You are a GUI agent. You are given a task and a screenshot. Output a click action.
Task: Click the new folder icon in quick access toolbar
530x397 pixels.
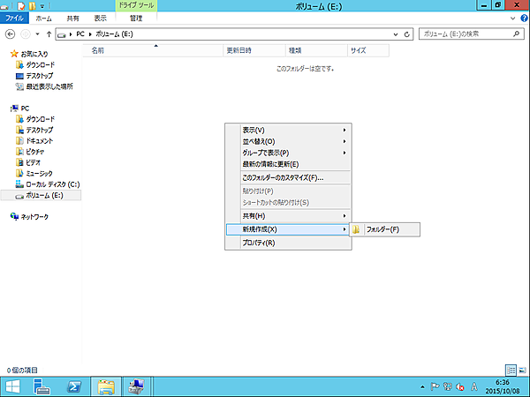coord(32,6)
